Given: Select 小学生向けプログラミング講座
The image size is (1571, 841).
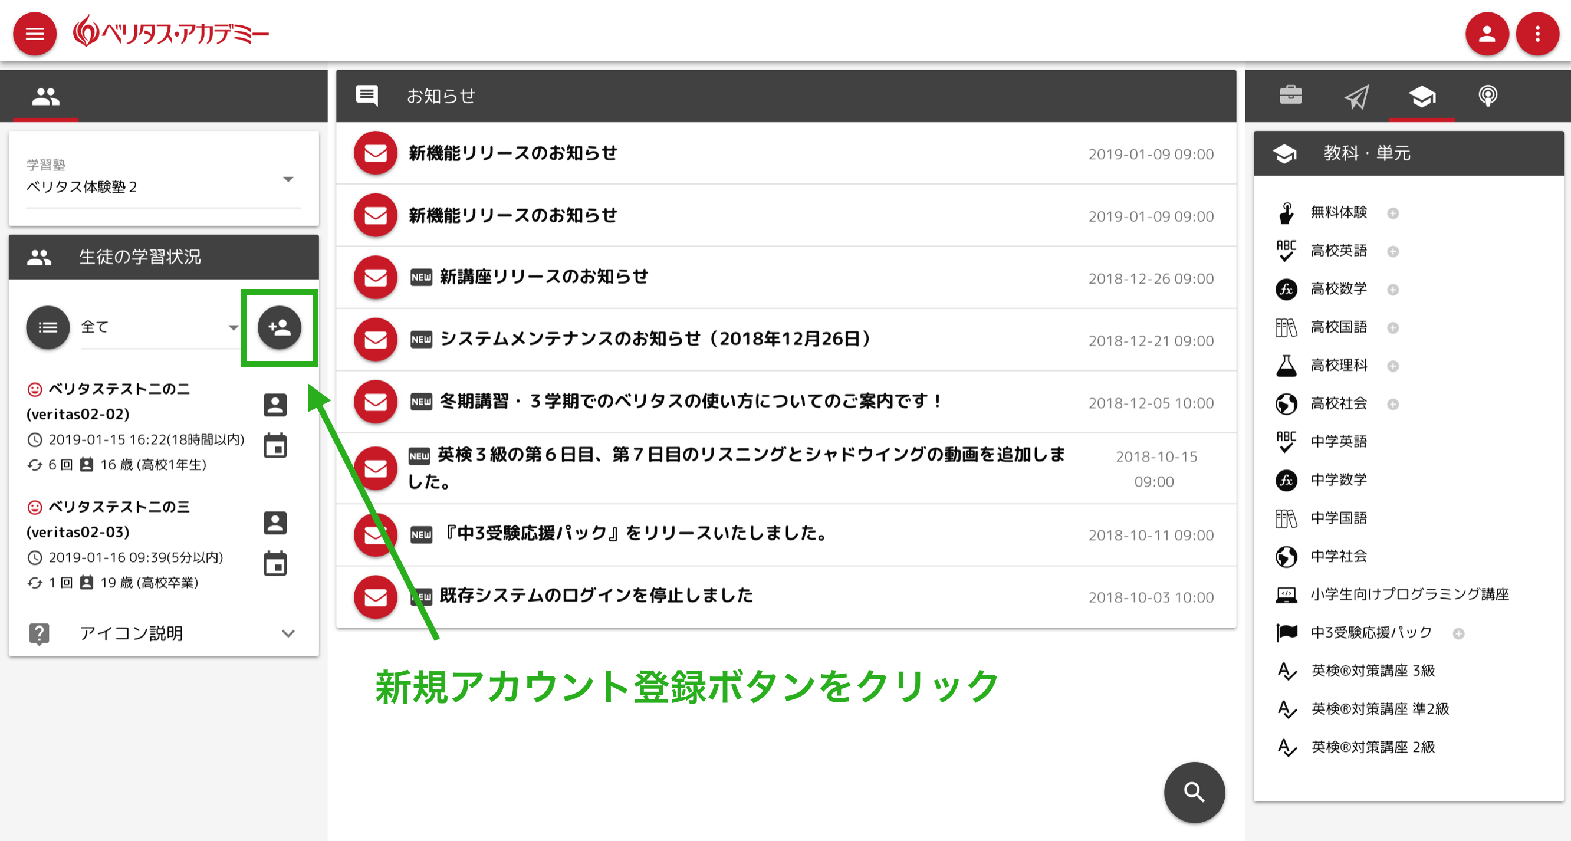Looking at the screenshot, I should tap(1409, 594).
